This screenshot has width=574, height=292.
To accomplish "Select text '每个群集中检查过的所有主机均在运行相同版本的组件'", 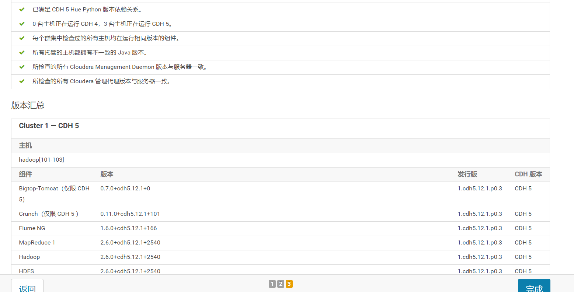I will point(106,38).
